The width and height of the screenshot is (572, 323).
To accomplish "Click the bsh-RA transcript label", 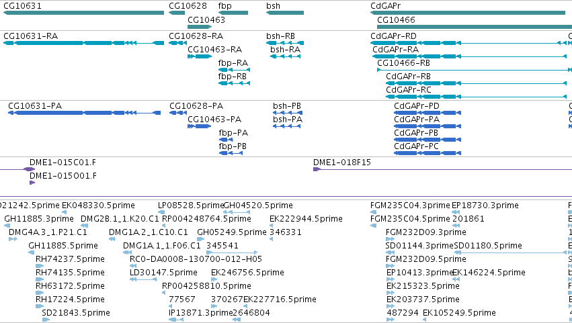I will click(x=285, y=50).
